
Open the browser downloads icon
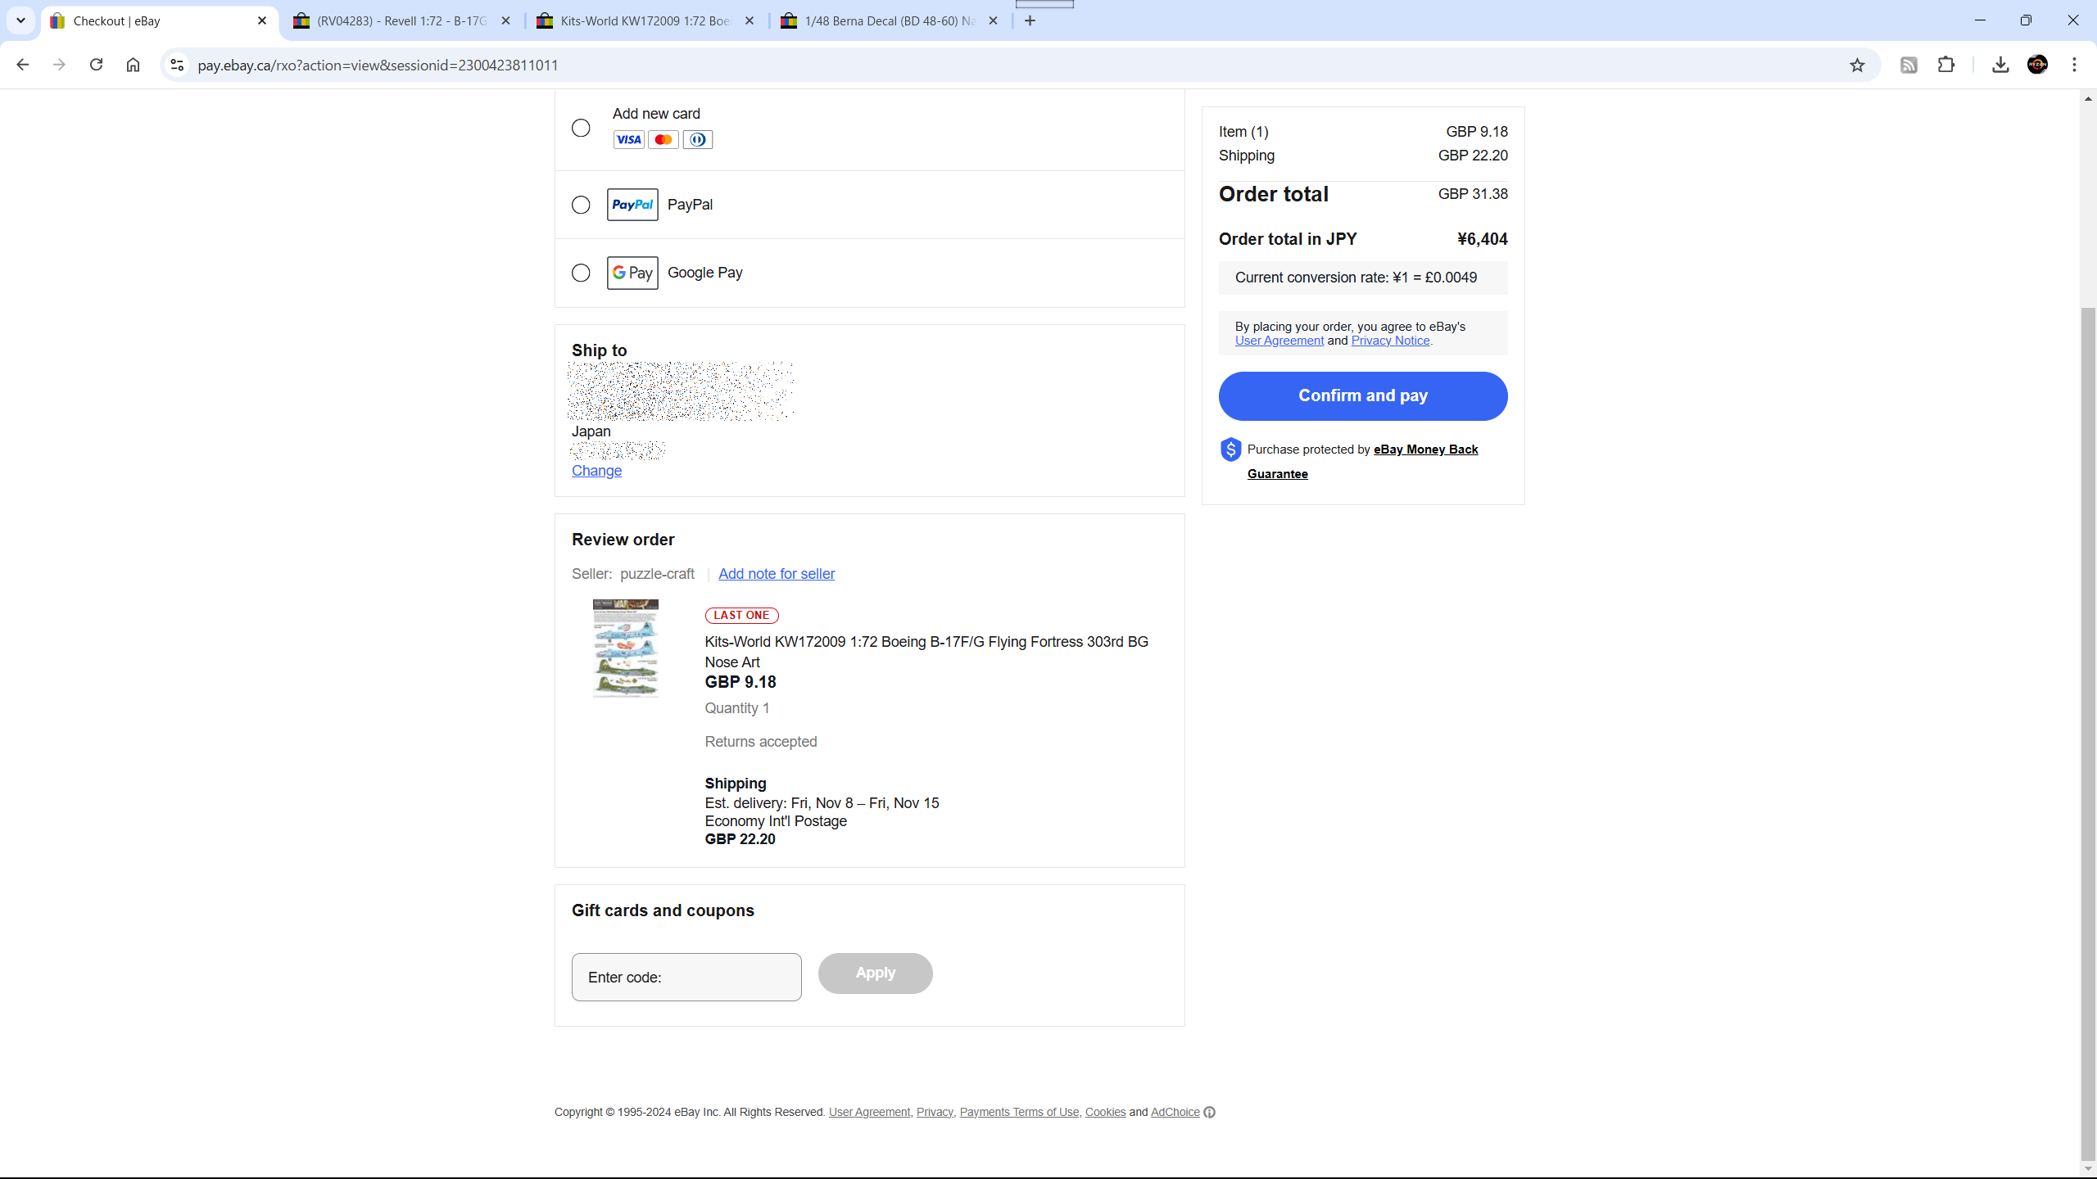pos(2000,65)
